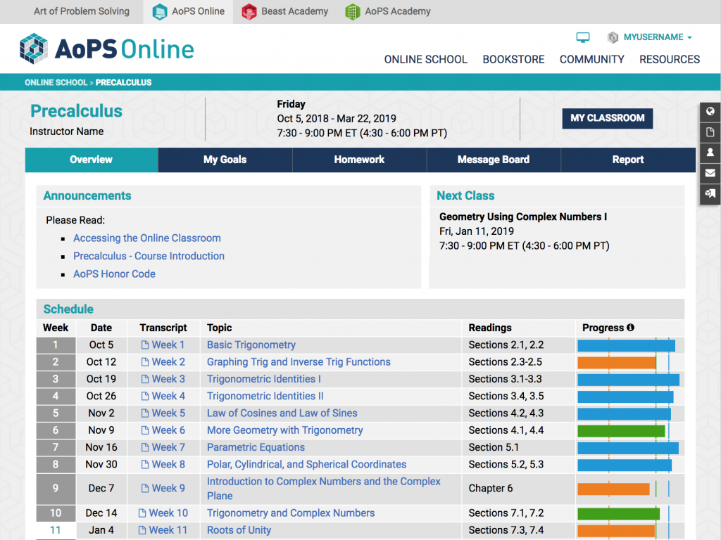Open the RESOURCES menu
The width and height of the screenshot is (721, 540).
click(670, 59)
